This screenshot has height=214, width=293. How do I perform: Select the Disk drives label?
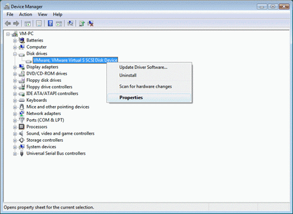pyautogui.click(x=37, y=53)
